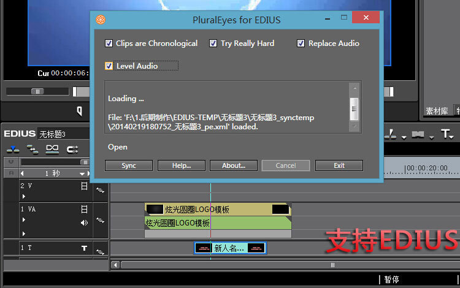Toggle the group/link mode icon

click(72, 150)
